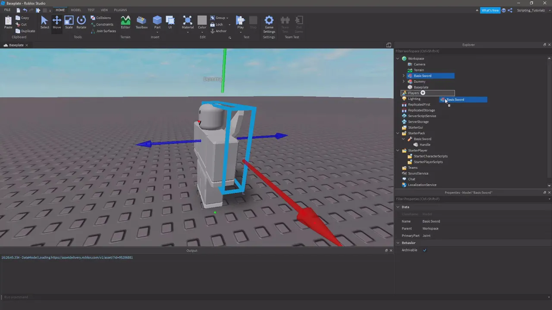Click the Scripting_Tutorialz account name
This screenshot has height=310, width=552.
click(531, 10)
